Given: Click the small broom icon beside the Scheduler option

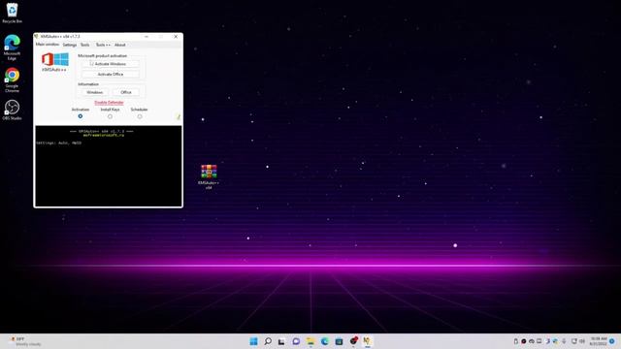Looking at the screenshot, I should pyautogui.click(x=179, y=116).
